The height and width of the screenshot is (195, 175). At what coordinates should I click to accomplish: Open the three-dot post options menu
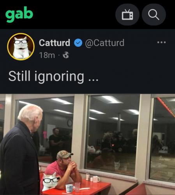(x=161, y=42)
